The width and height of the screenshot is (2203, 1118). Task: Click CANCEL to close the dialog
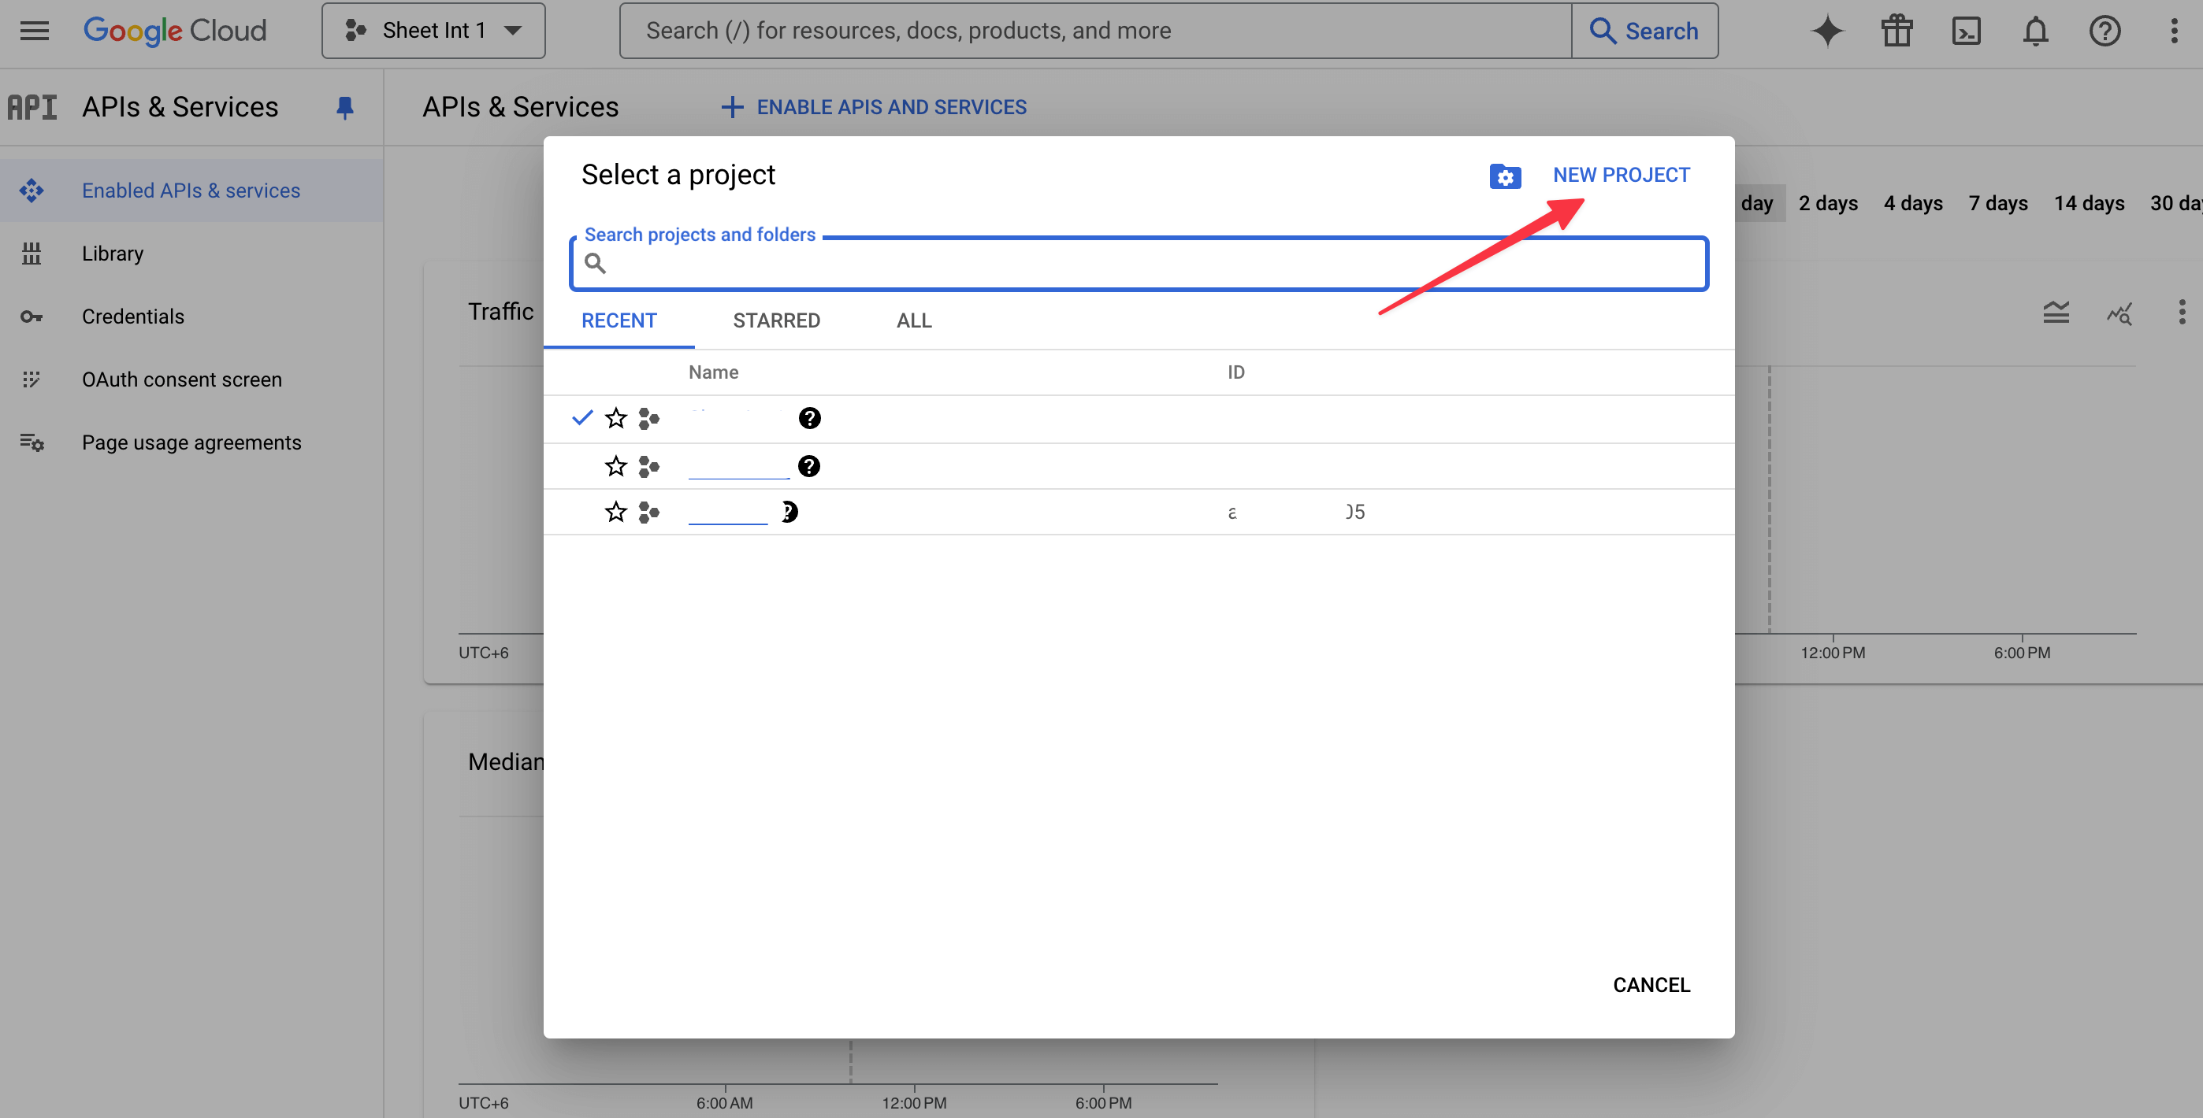pyautogui.click(x=1651, y=986)
